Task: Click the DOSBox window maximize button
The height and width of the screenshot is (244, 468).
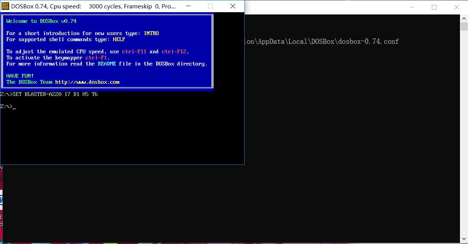Action: [x=210, y=6]
